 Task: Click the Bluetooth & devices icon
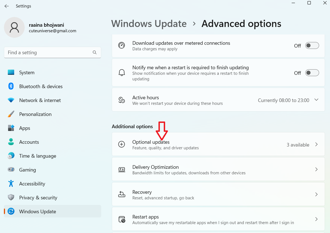point(11,86)
